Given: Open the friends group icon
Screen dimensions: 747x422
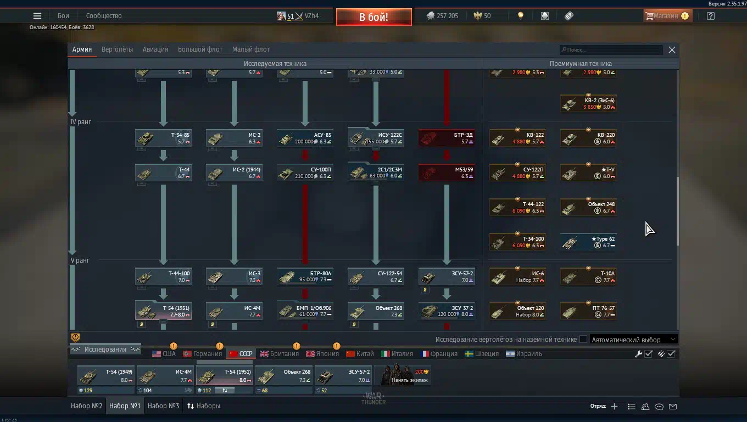Looking at the screenshot, I should point(645,407).
